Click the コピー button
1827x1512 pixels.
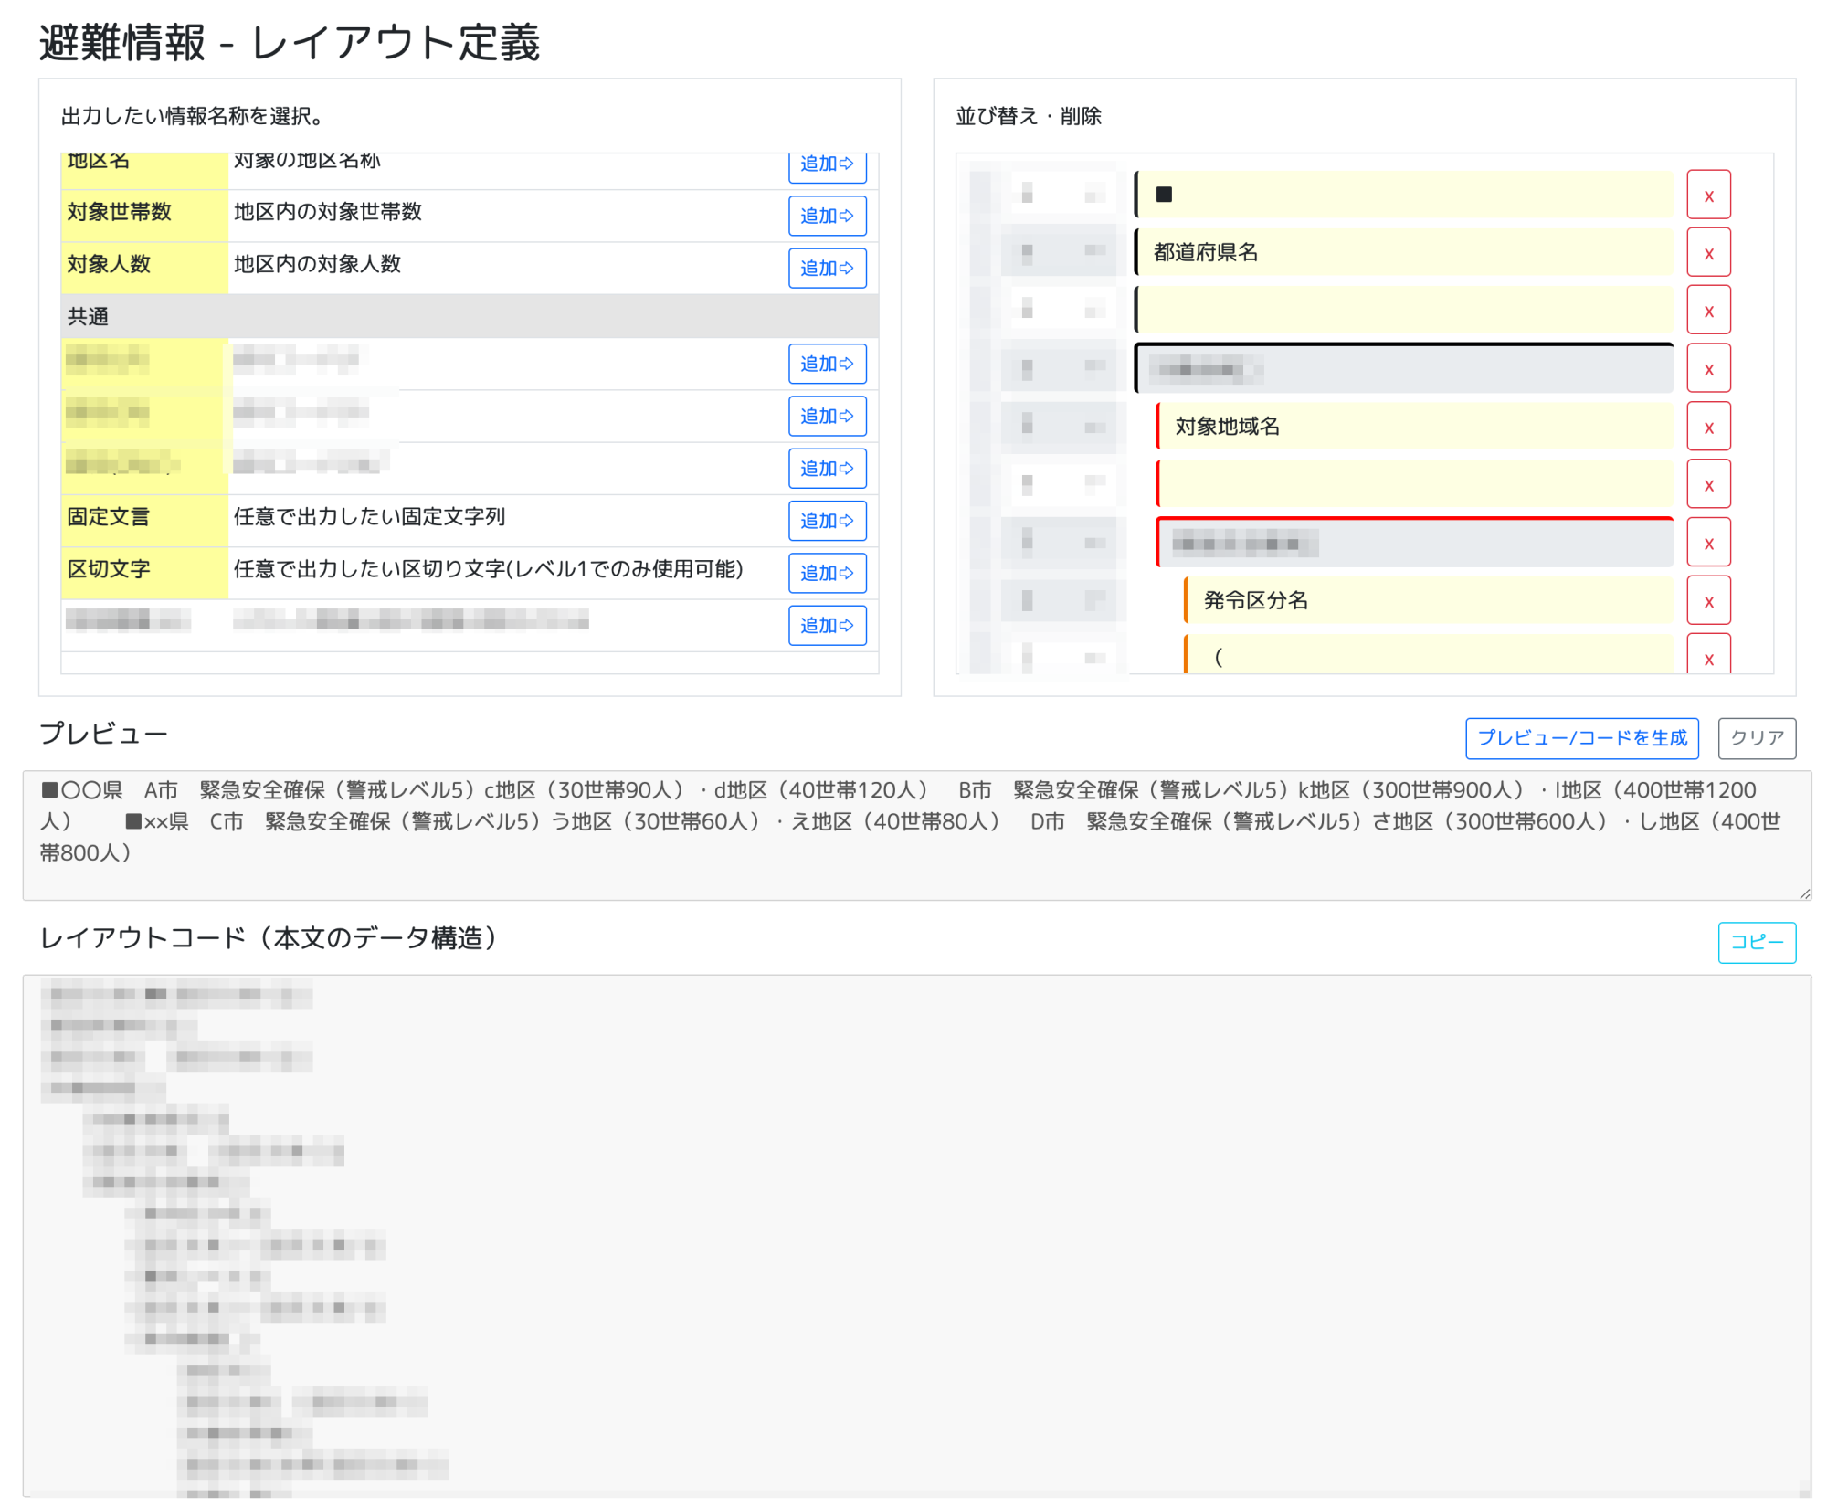point(1756,941)
